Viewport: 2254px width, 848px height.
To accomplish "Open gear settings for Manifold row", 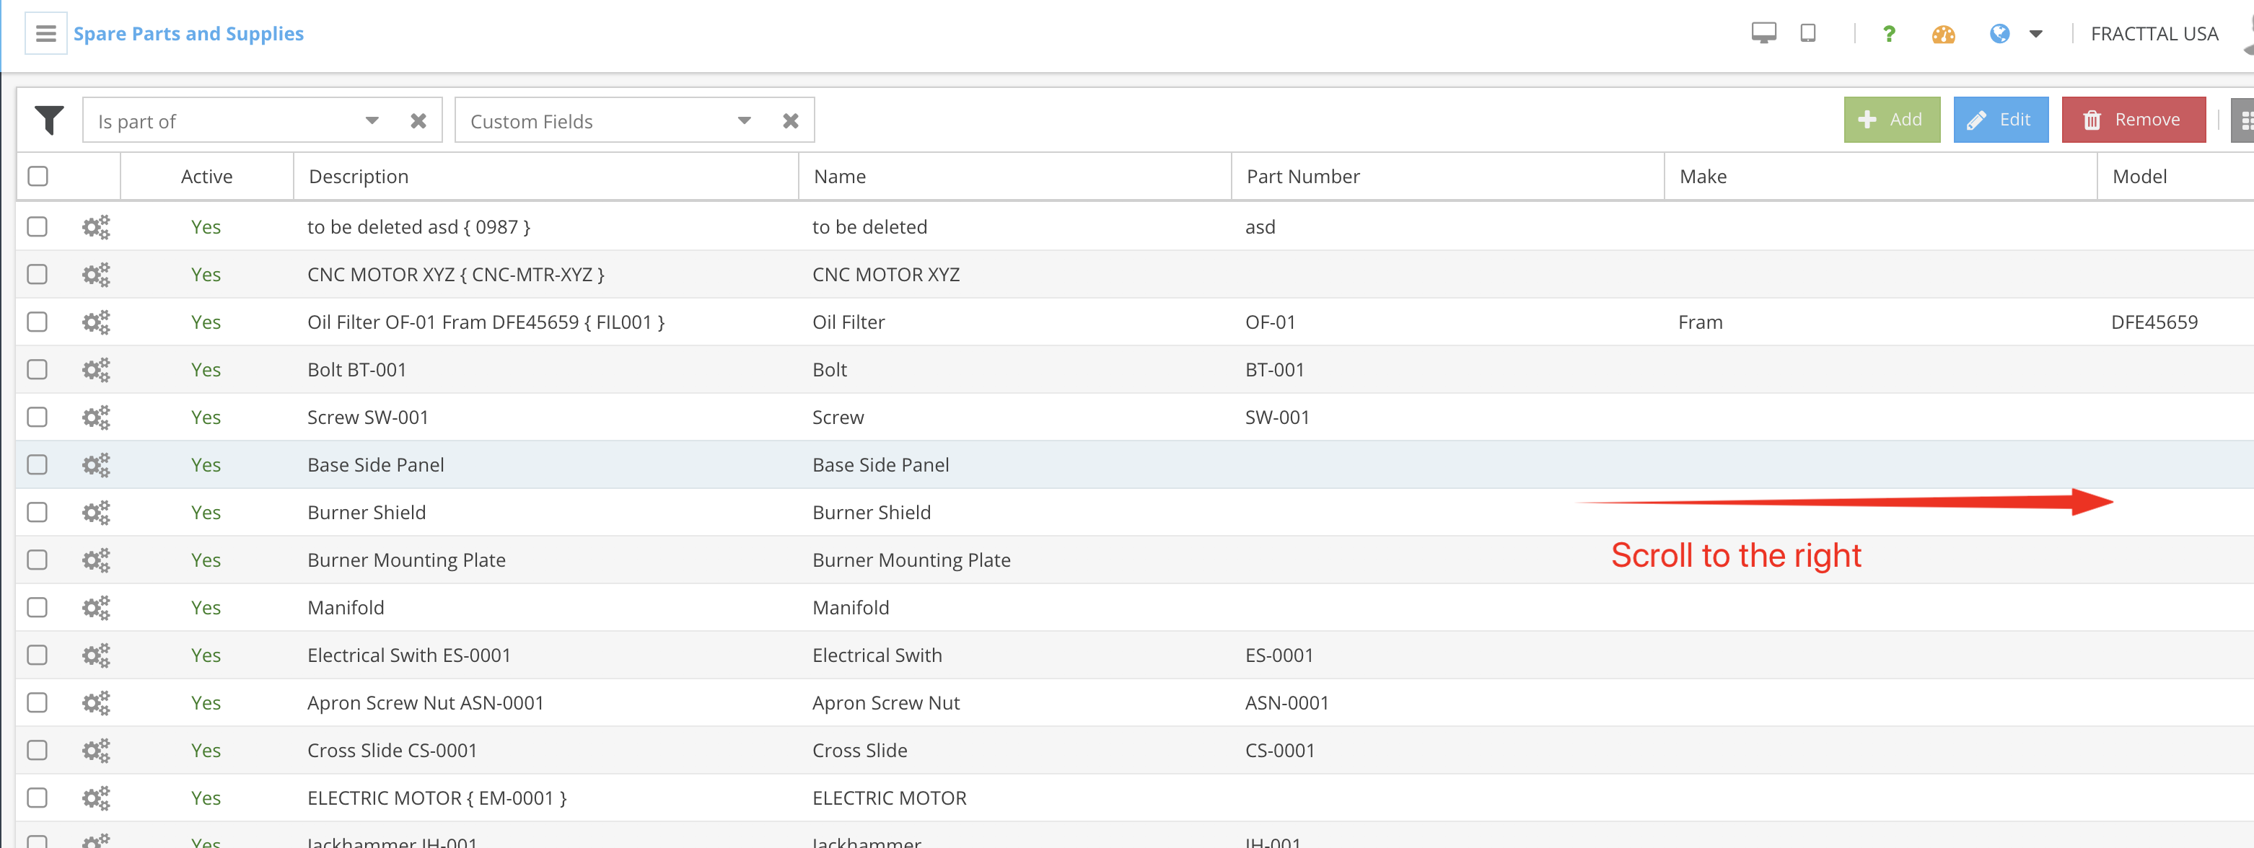I will click(95, 608).
